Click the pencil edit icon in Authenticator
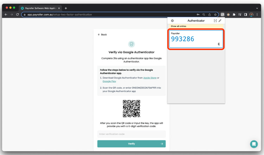Viewport: 264px width, 155px height. coord(220,21)
